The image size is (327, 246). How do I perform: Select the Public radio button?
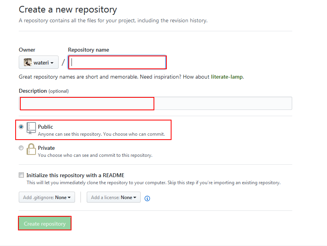coord(21,127)
